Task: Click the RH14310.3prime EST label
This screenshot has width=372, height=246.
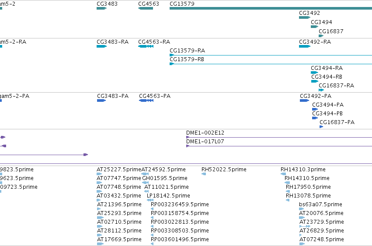Action: pyautogui.click(x=303, y=170)
